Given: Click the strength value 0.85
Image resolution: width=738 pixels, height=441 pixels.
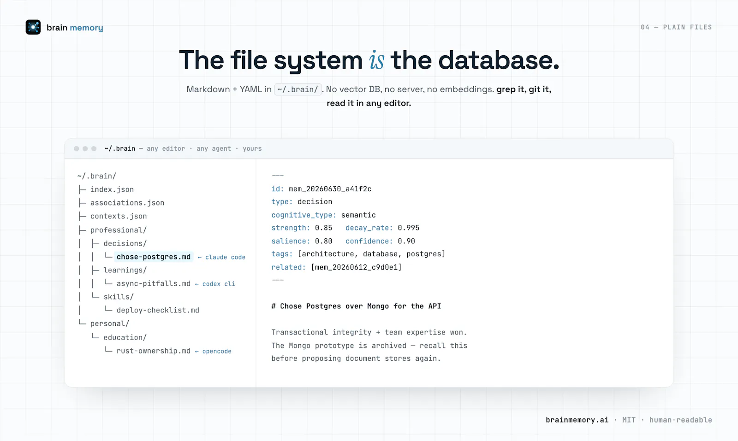Looking at the screenshot, I should pos(323,228).
